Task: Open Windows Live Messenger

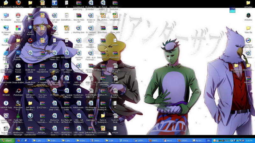Action: (x=18, y=131)
